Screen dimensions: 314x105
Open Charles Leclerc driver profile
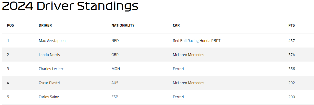51,69
